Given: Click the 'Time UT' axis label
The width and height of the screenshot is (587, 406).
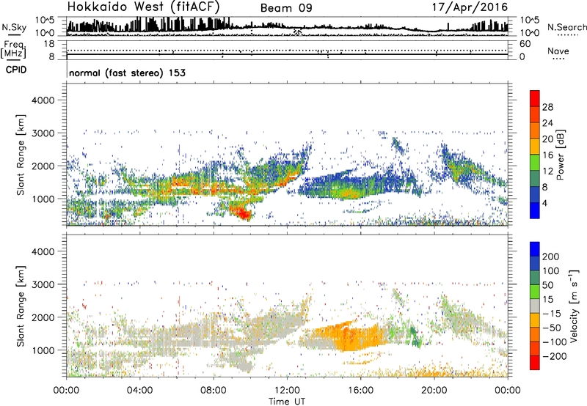Looking at the screenshot, I should tap(287, 402).
